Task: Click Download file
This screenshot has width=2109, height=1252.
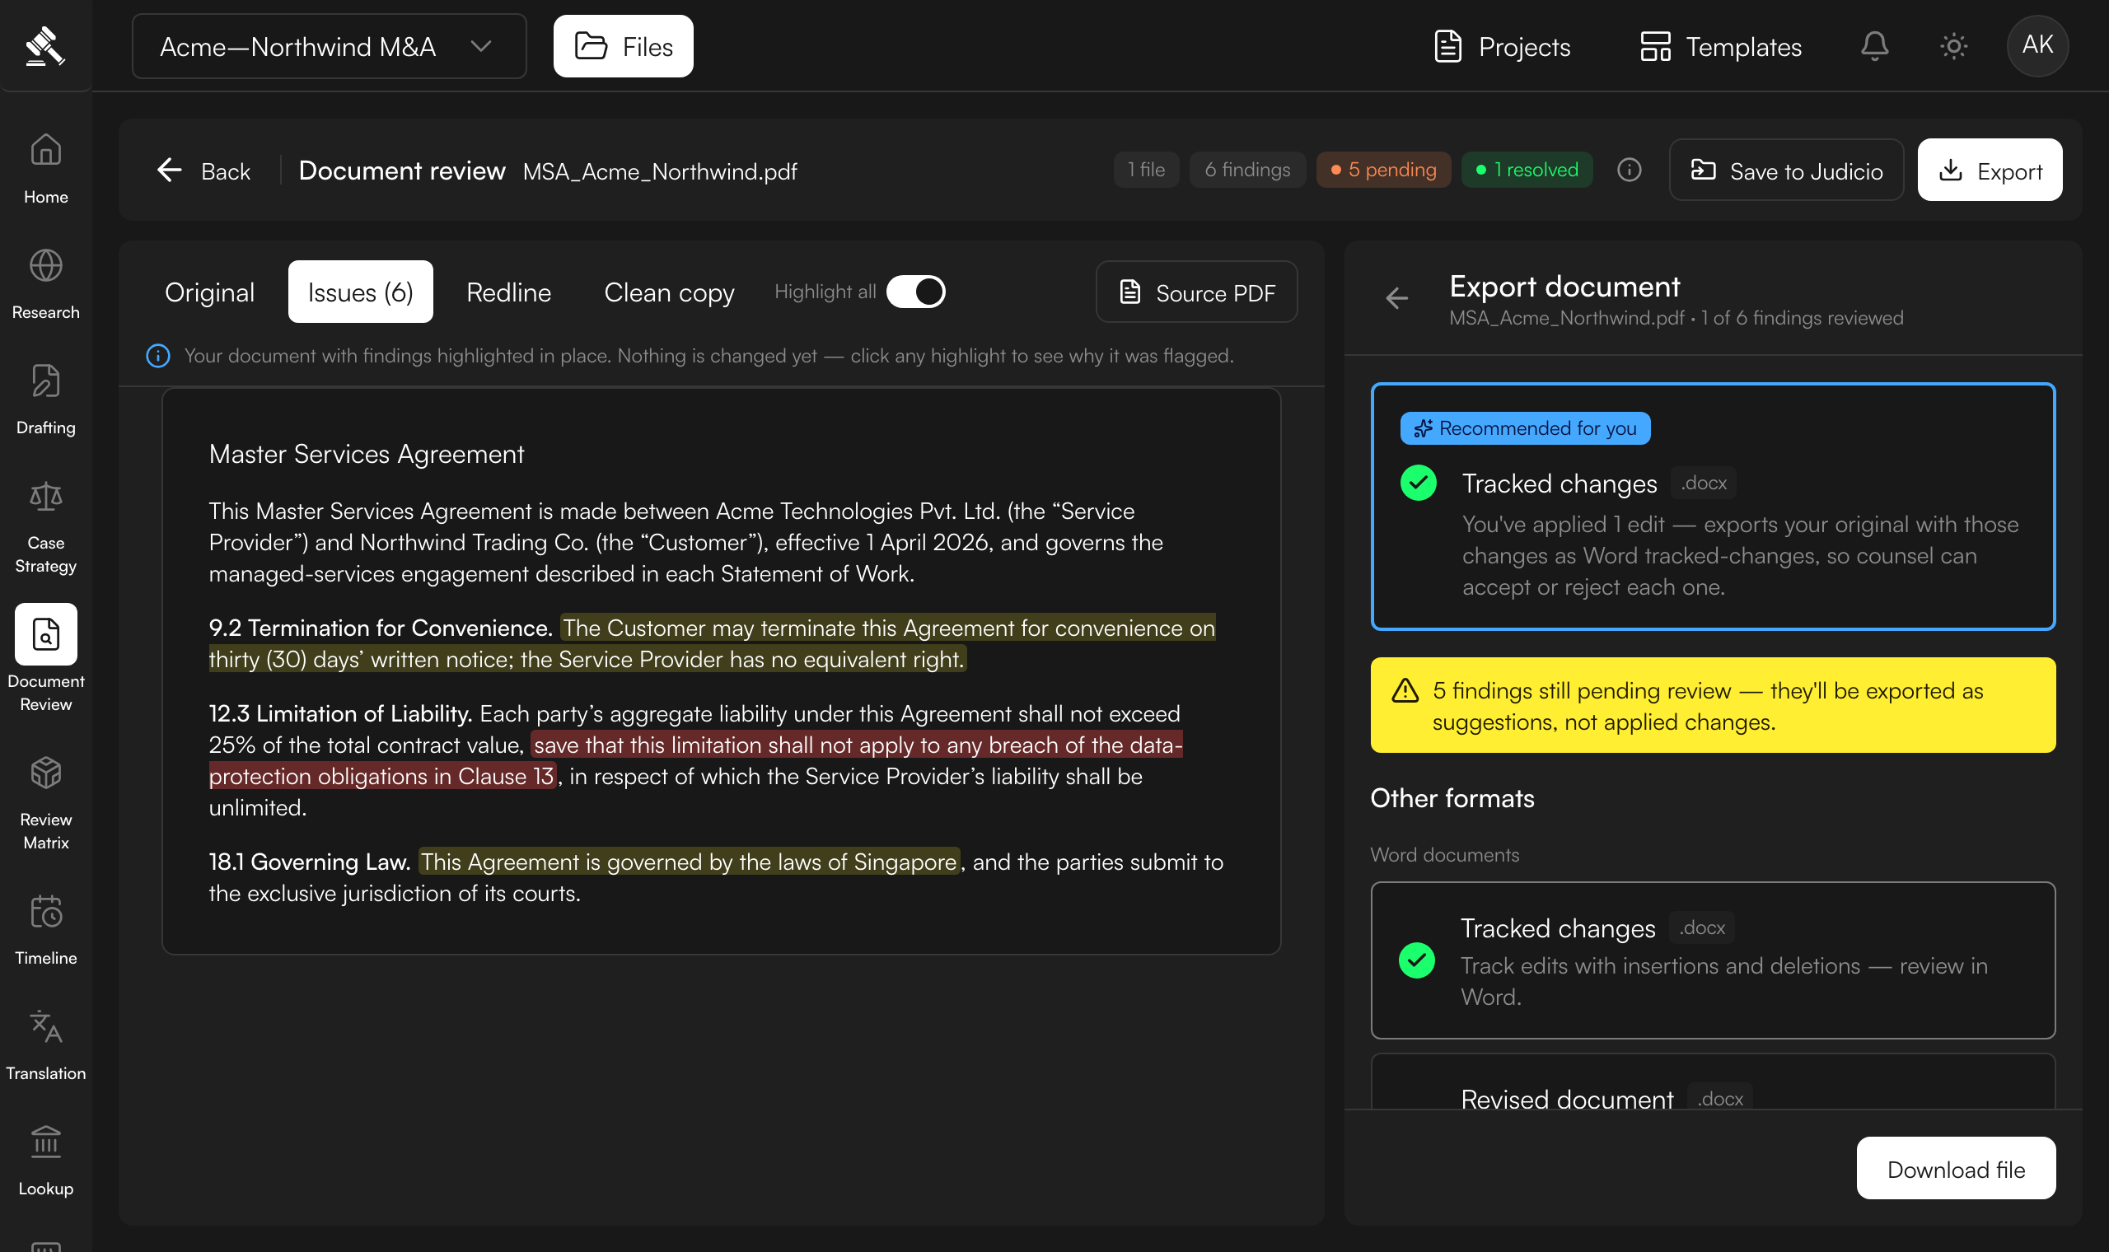Action: (x=1956, y=1169)
